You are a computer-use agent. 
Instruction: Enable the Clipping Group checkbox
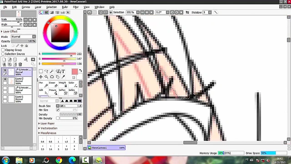[x=3, y=50]
